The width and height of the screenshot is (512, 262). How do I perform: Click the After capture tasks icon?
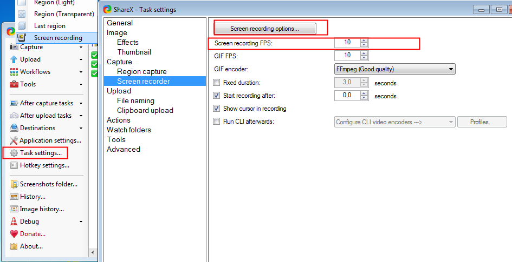(x=14, y=103)
